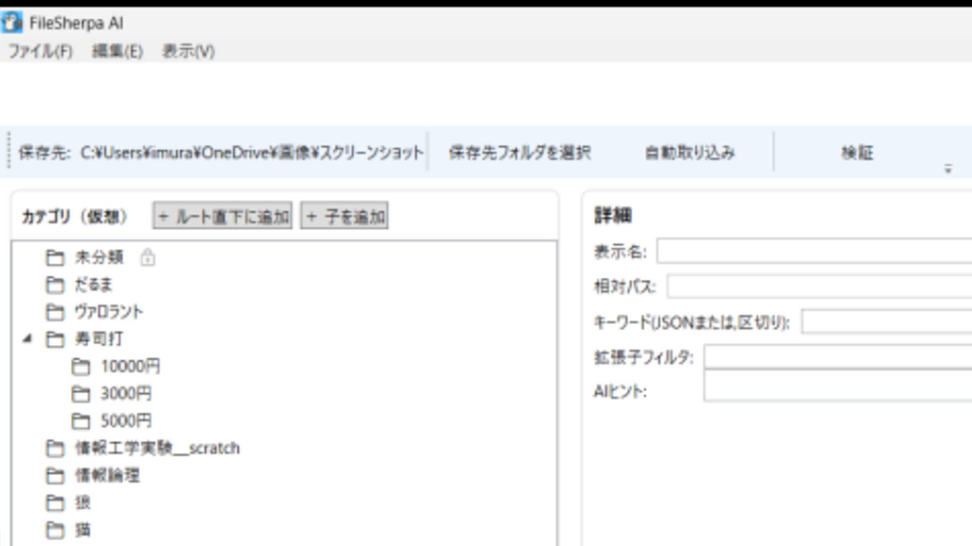Image resolution: width=972 pixels, height=546 pixels.
Task: Click the ルート直下に追加 button
Action: point(222,216)
